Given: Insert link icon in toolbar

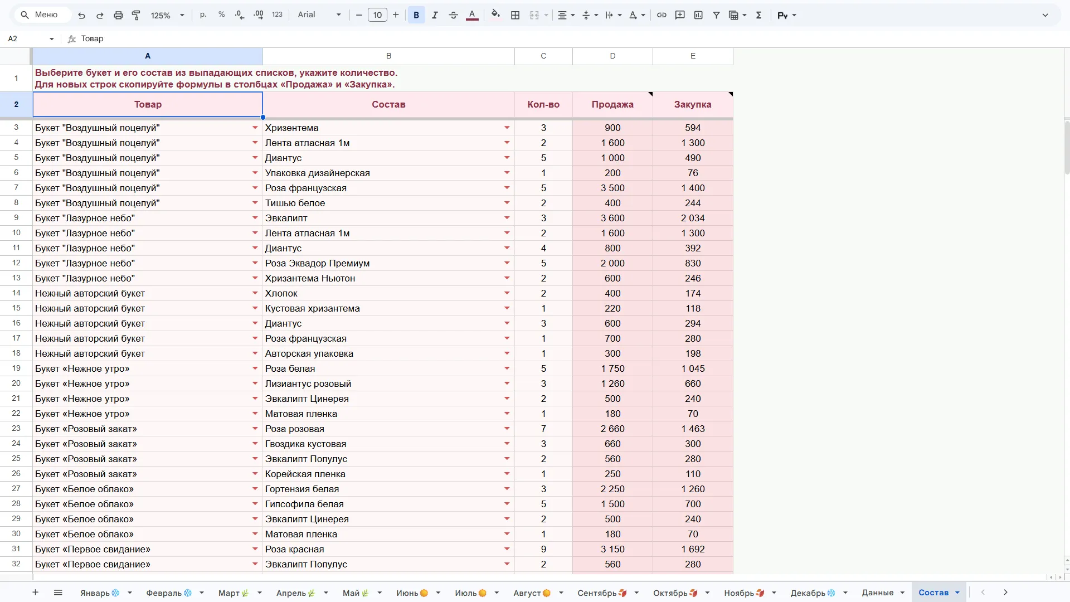Looking at the screenshot, I should pyautogui.click(x=662, y=15).
